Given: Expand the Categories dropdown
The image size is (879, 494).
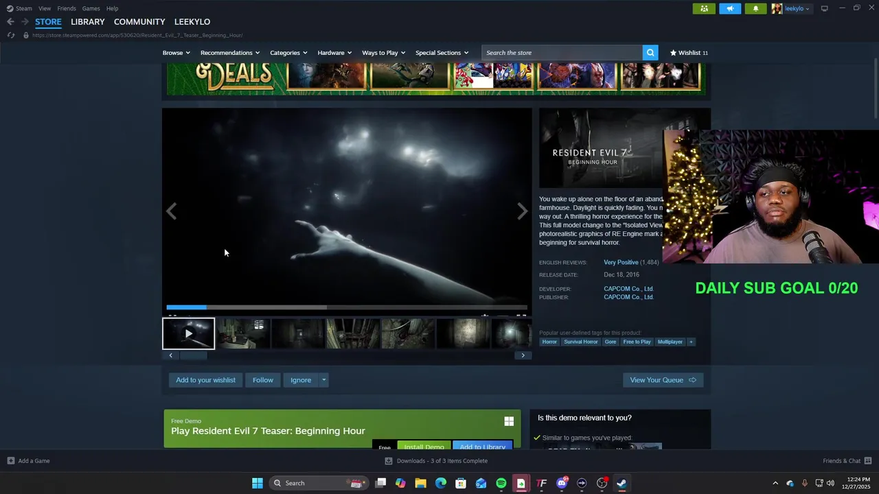Looking at the screenshot, I should (x=288, y=53).
